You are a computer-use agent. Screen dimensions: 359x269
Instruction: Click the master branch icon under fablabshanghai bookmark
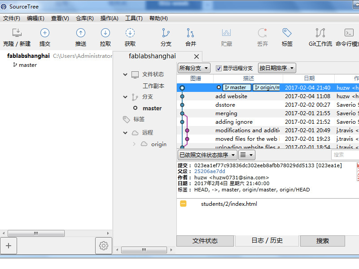click(x=15, y=65)
